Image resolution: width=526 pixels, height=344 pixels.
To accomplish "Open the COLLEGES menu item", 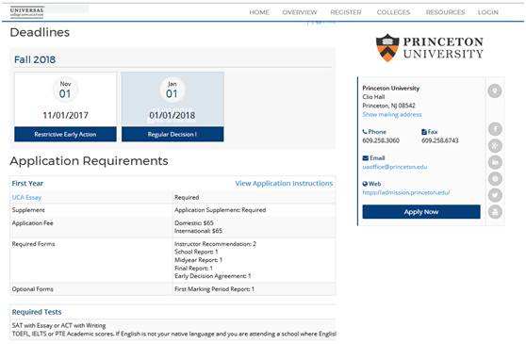I will pos(393,12).
